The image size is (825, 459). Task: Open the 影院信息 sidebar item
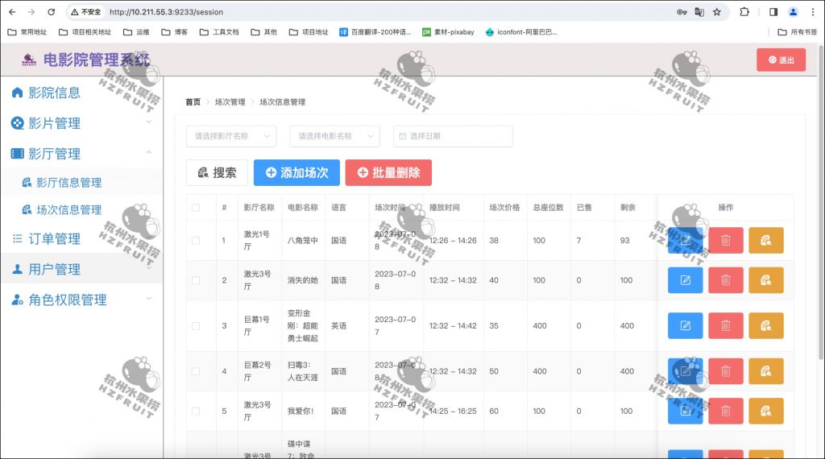pyautogui.click(x=81, y=93)
